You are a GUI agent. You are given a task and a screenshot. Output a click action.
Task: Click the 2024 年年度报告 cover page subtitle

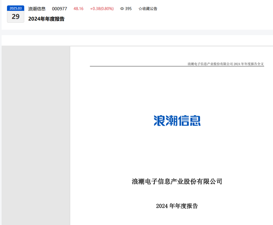[177, 206]
